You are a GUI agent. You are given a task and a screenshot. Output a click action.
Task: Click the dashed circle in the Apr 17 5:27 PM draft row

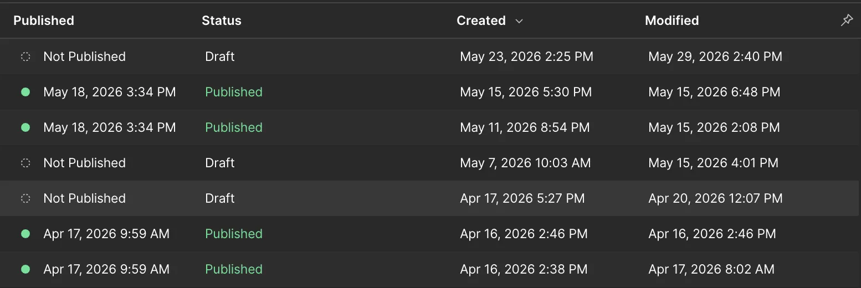(x=25, y=198)
